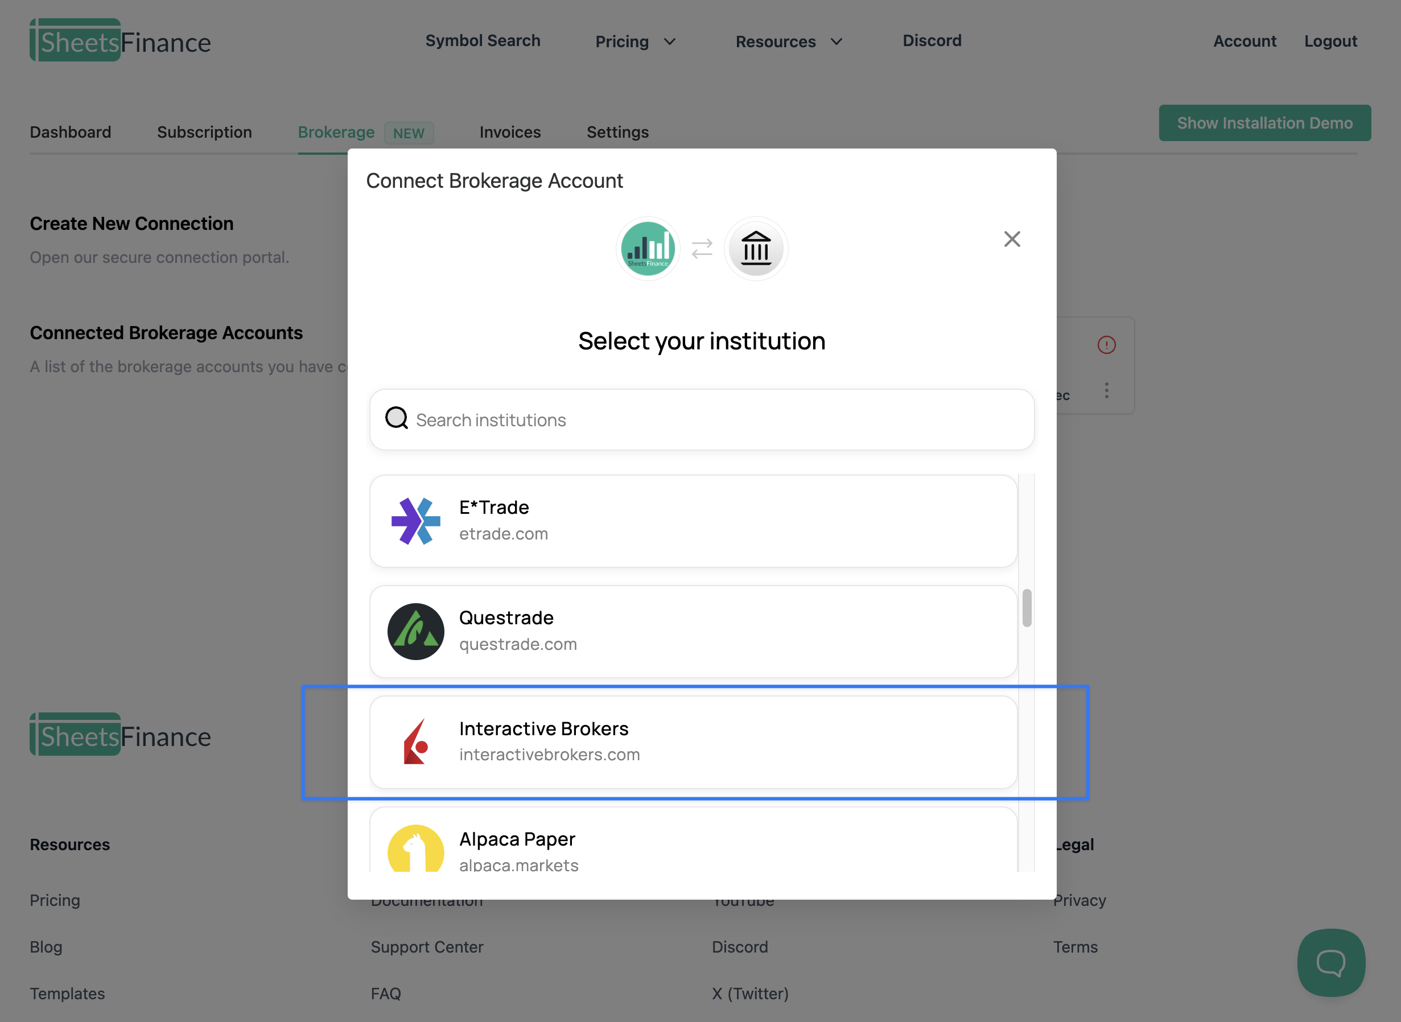Click the magnifier icon in search box
1401x1022 pixels.
coord(397,418)
